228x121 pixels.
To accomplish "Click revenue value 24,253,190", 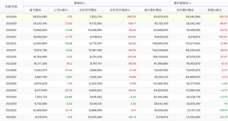I will pyautogui.click(x=40, y=23).
